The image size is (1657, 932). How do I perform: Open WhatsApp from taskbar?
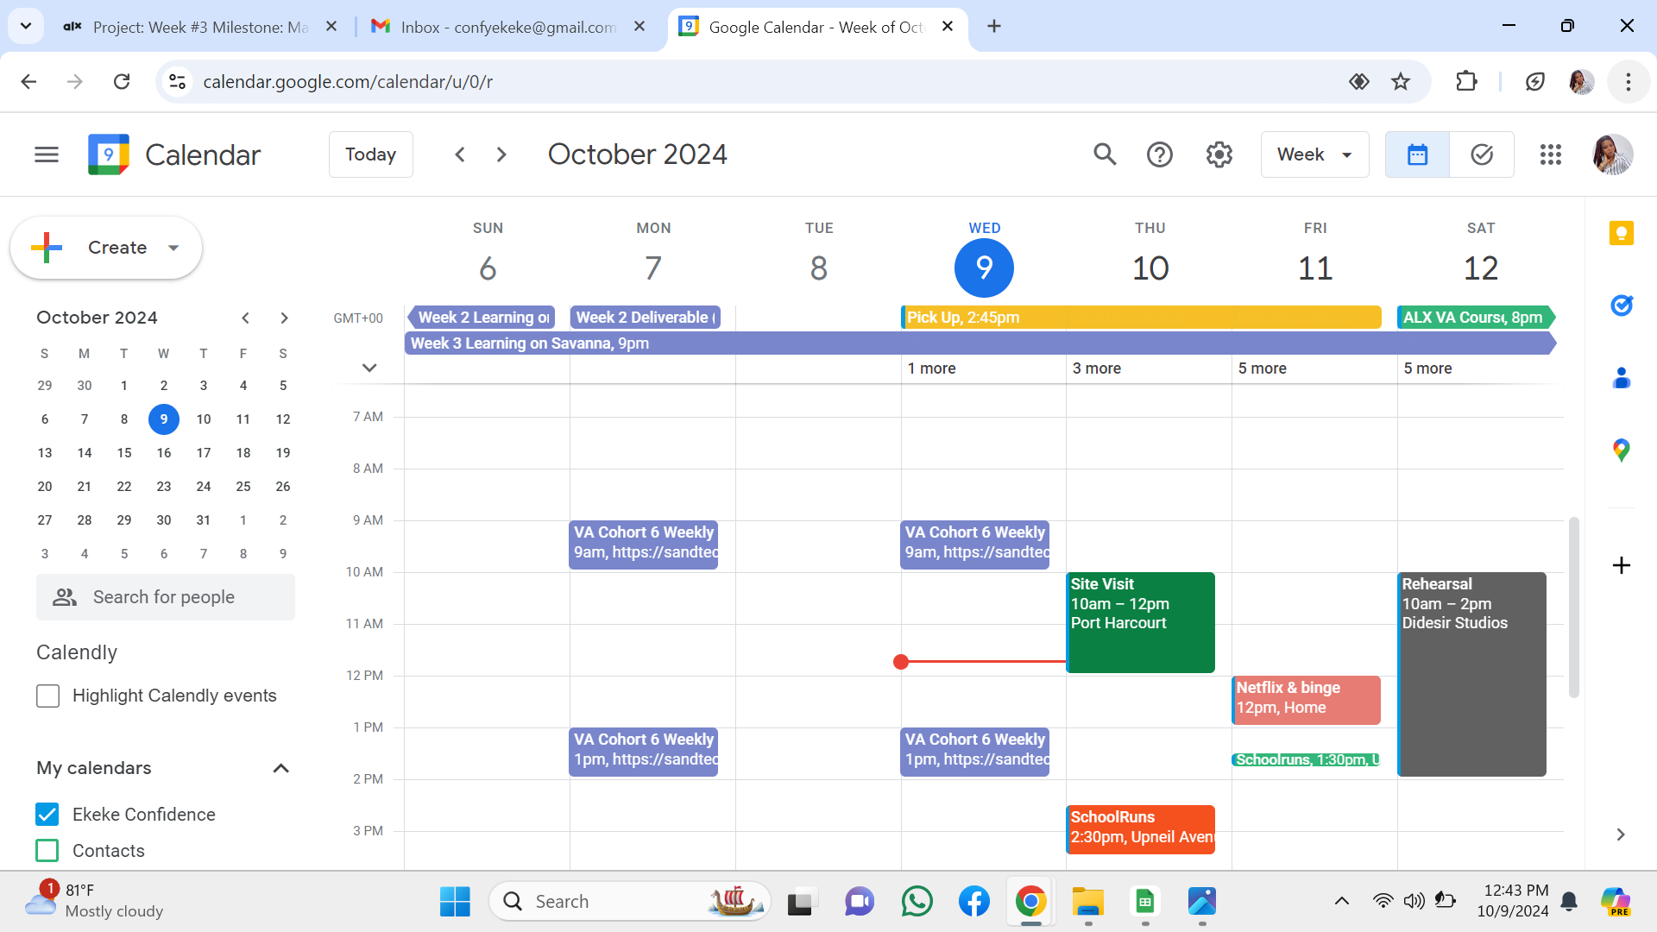[x=917, y=902]
